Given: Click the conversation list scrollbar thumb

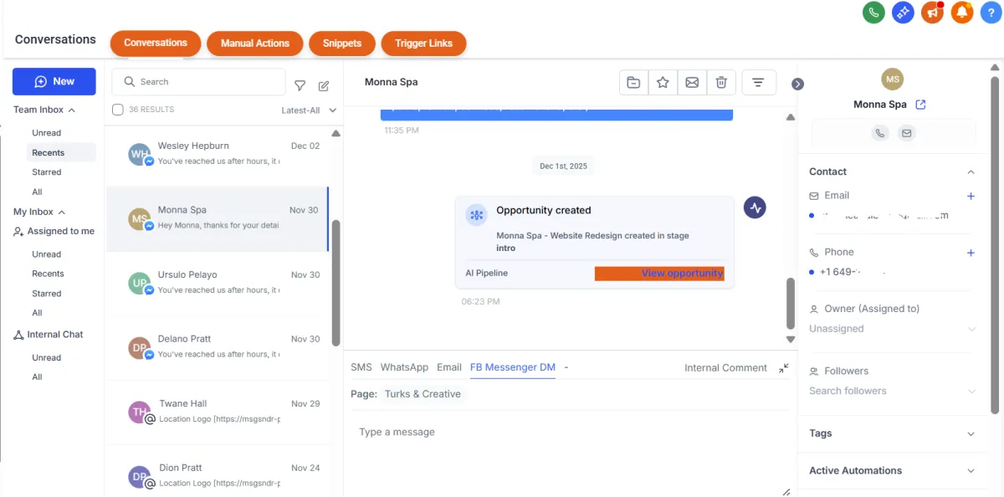Looking at the screenshot, I should pos(336,283).
